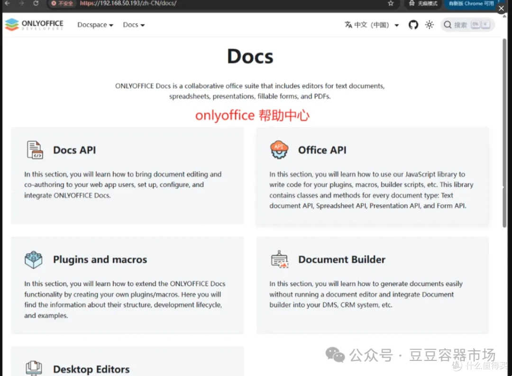The image size is (512, 376).
Task: Open the Plugins and macros heading
Action: (100, 259)
